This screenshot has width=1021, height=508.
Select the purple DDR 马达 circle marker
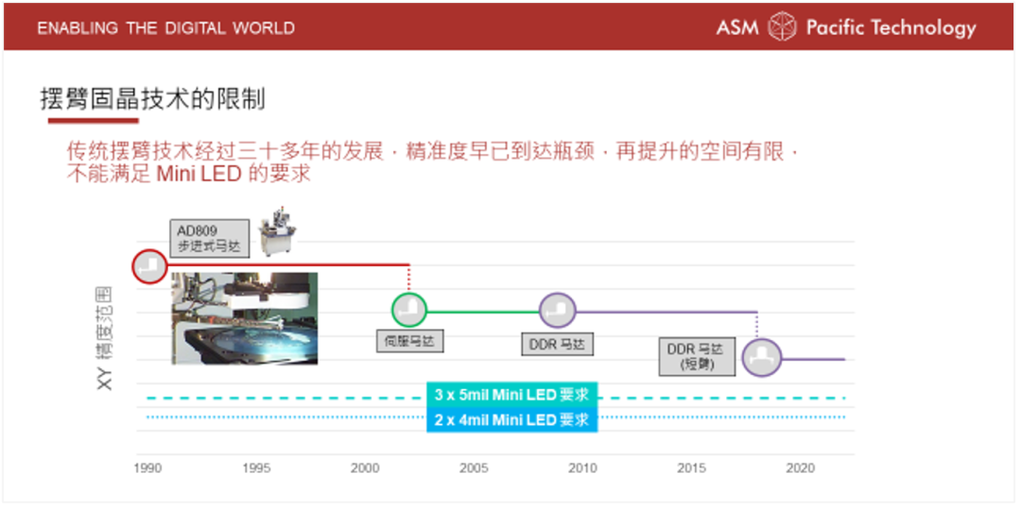[557, 310]
